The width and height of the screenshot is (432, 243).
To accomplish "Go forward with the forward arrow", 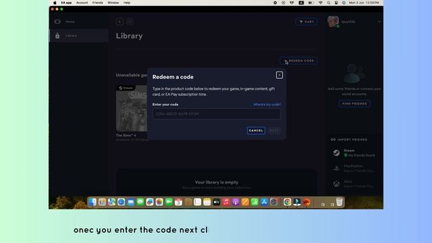I will click(x=130, y=22).
